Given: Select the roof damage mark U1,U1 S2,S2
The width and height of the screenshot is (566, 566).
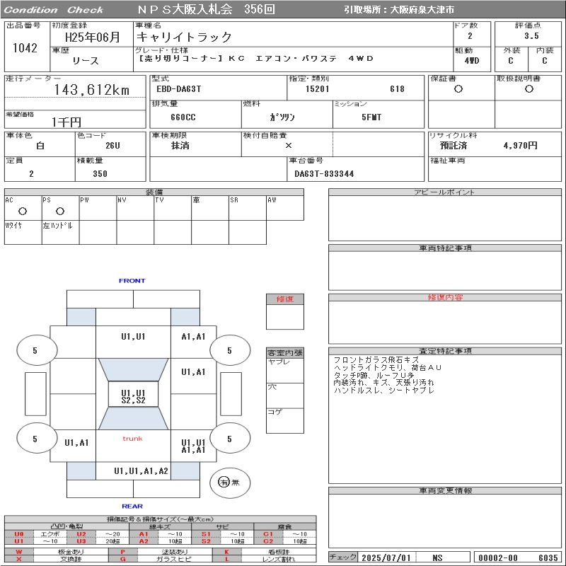Looking at the screenshot, I should [x=133, y=396].
